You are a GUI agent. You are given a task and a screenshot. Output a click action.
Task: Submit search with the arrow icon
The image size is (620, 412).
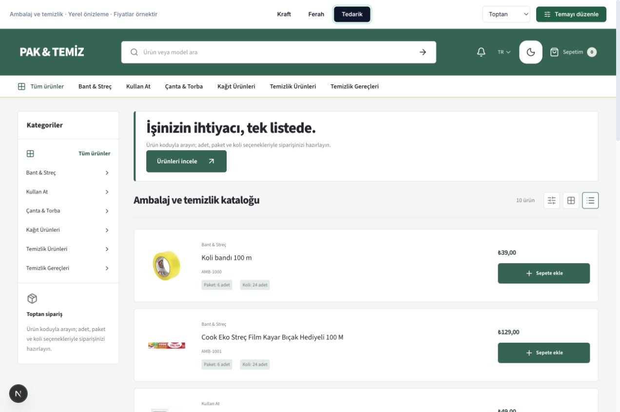point(423,52)
